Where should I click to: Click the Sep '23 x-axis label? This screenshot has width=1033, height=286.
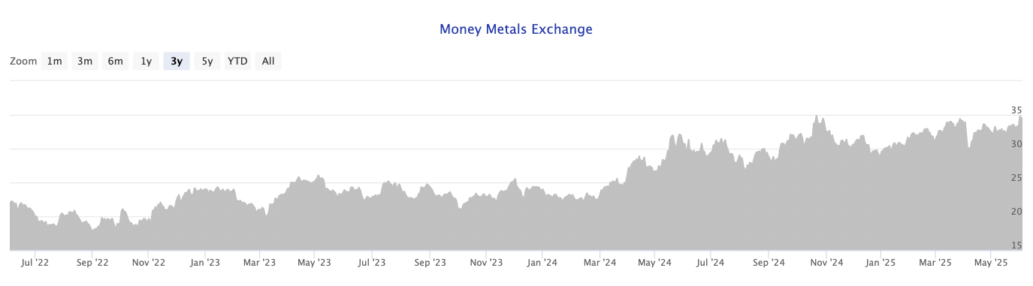(x=430, y=263)
